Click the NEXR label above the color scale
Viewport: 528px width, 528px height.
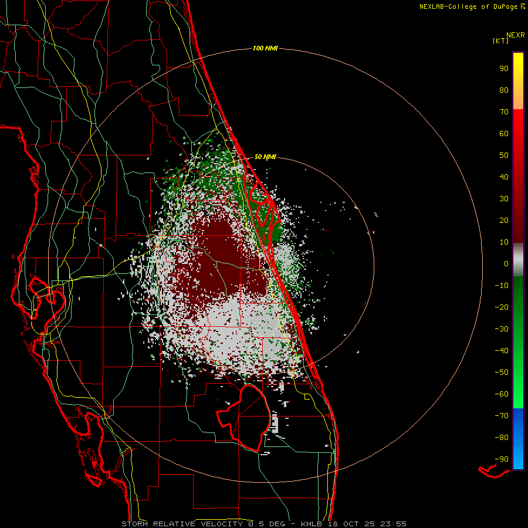[x=516, y=35]
